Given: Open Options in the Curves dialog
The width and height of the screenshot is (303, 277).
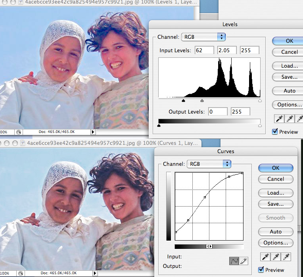Looking at the screenshot, I should (275, 243).
